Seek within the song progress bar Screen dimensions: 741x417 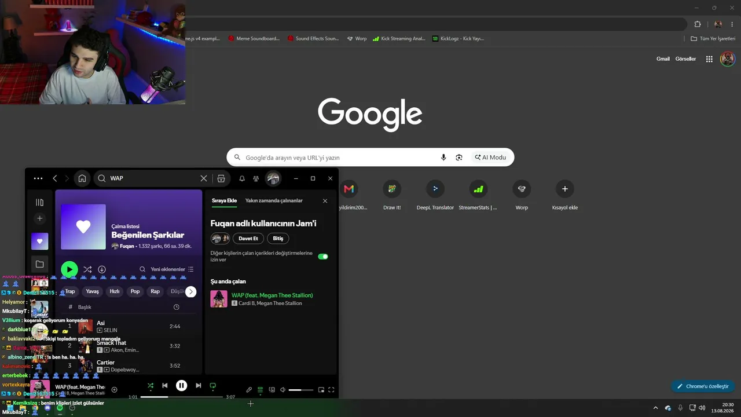(x=182, y=397)
